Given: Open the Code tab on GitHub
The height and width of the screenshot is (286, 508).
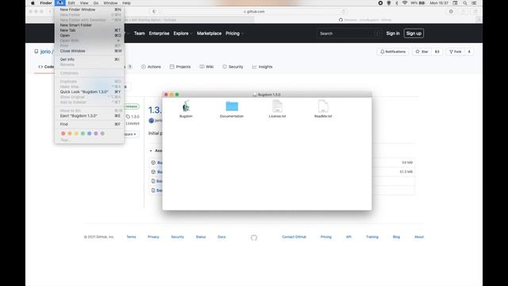Looking at the screenshot, I should pos(46,67).
